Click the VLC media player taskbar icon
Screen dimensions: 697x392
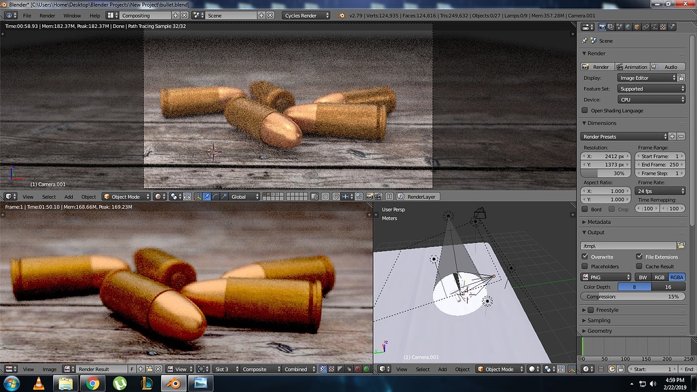(39, 383)
